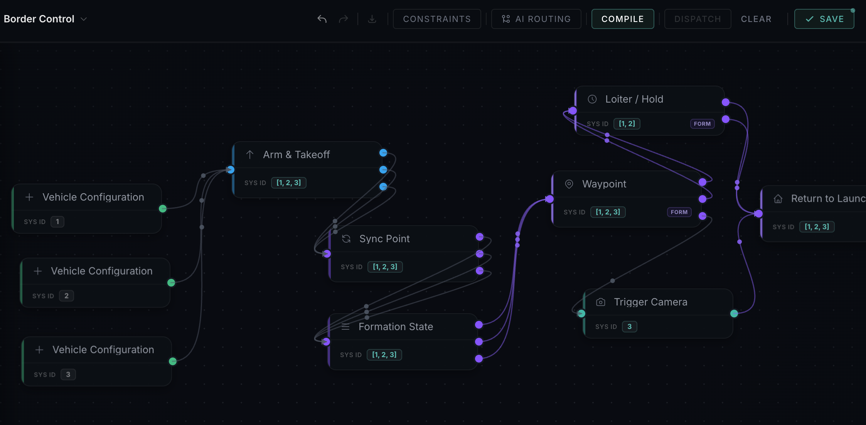Click top purple output port of Sync Point
Screen dimensions: 866x425
pyautogui.click(x=480, y=237)
